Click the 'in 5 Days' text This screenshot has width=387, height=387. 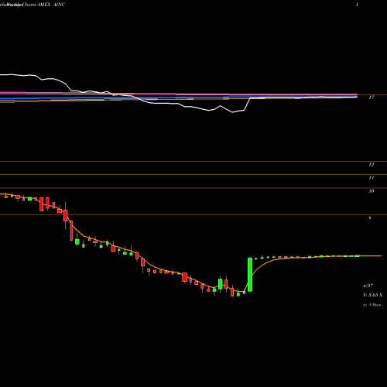click(372, 305)
